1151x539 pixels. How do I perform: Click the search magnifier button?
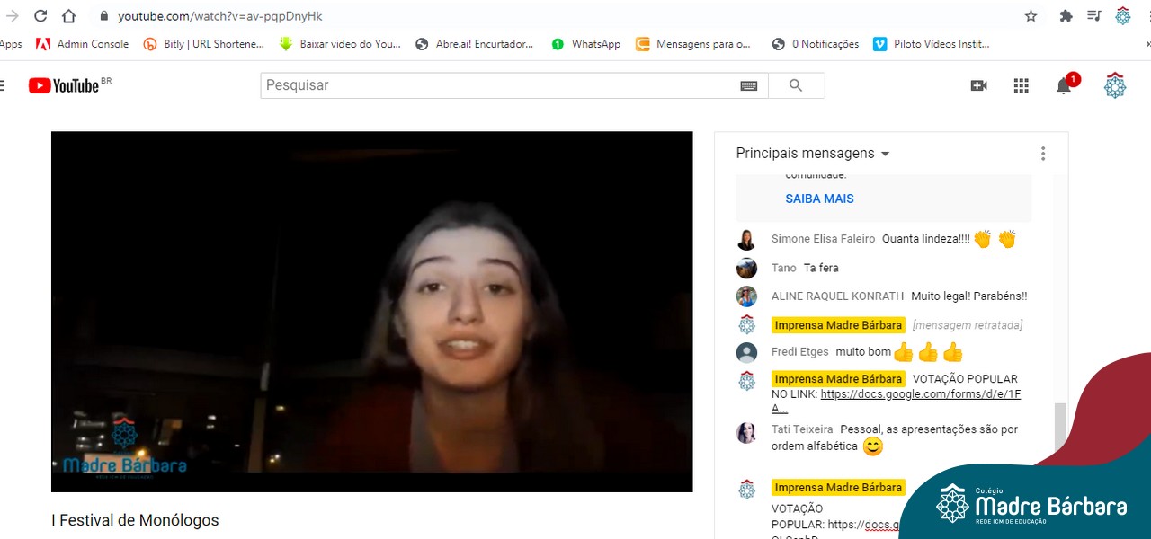(x=796, y=85)
